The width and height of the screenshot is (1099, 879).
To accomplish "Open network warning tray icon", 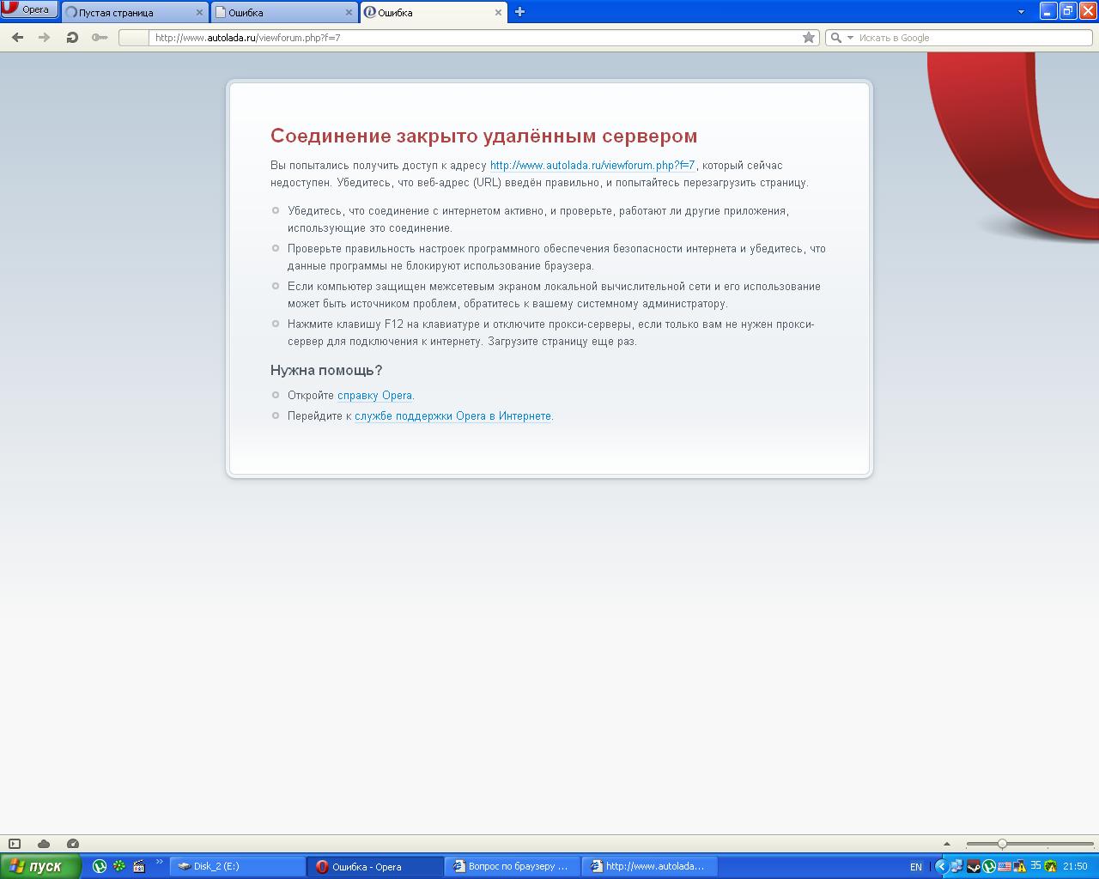I will coord(1020,866).
